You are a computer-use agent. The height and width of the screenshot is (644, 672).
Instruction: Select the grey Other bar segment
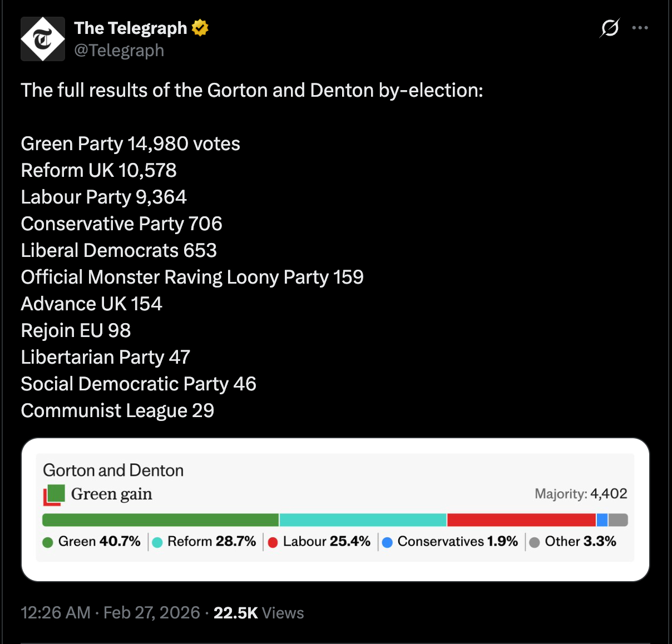[x=618, y=520]
